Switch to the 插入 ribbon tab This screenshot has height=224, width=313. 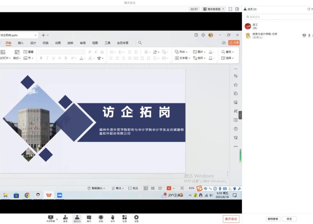21,43
